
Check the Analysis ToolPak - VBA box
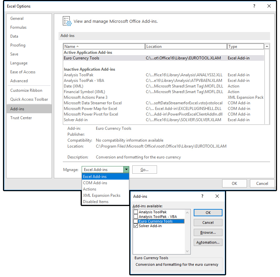click(136, 217)
